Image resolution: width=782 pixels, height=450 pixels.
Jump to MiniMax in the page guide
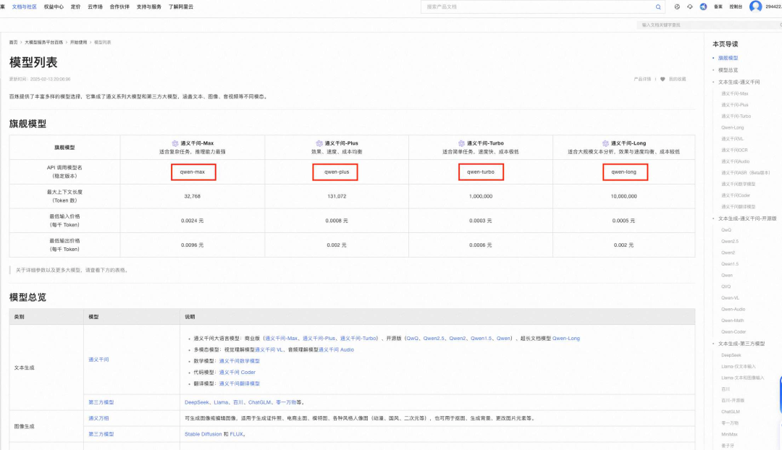(x=730, y=435)
